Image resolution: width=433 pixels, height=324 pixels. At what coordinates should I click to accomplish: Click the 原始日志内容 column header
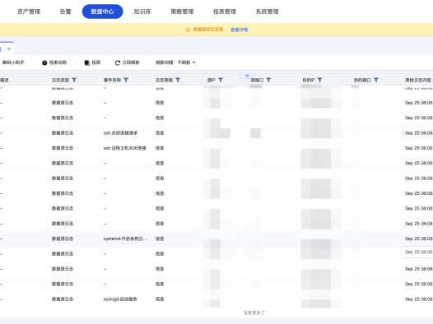[x=418, y=80]
